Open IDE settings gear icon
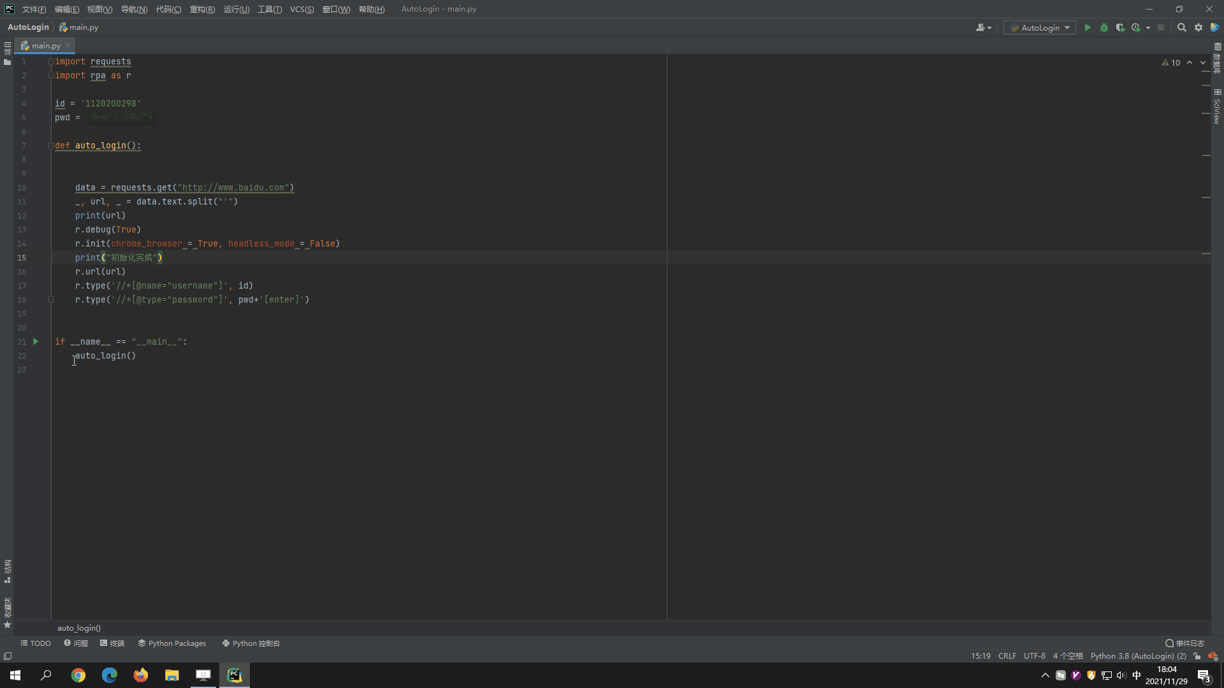Image resolution: width=1224 pixels, height=688 pixels. (1198, 27)
